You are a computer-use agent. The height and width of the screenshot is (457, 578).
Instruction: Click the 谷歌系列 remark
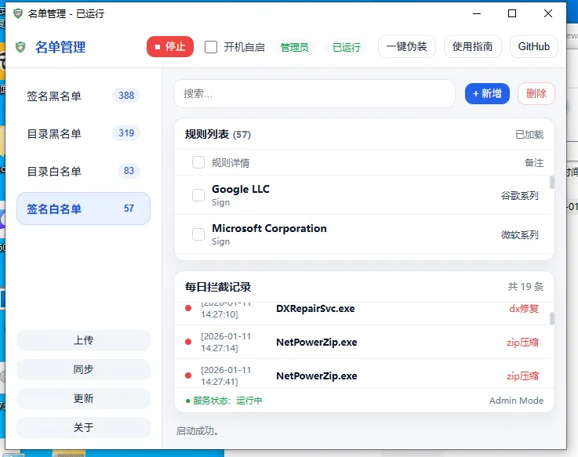point(520,195)
